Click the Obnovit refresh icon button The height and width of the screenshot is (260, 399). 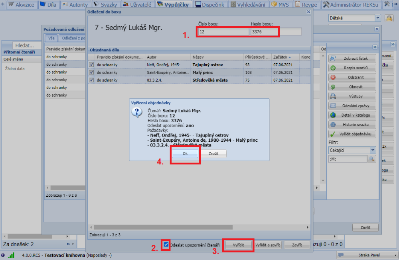pos(333,87)
